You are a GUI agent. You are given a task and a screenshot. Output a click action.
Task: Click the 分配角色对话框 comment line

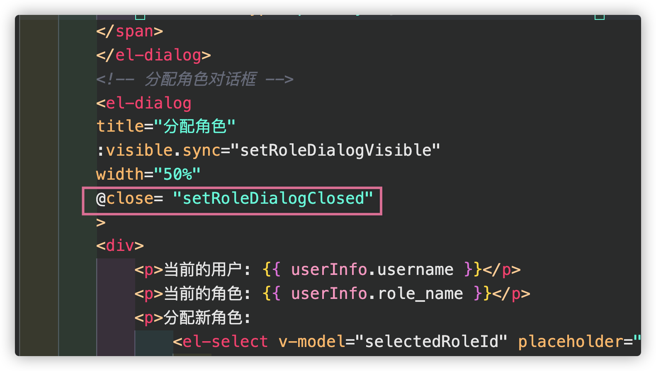coord(194,79)
